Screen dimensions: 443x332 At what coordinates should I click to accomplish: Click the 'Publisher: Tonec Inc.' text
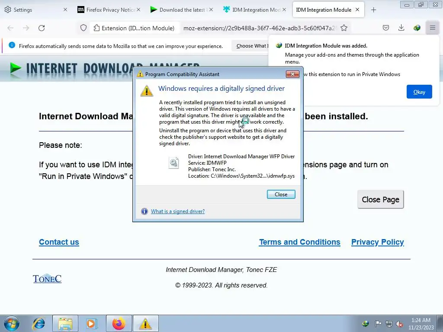[212, 169]
